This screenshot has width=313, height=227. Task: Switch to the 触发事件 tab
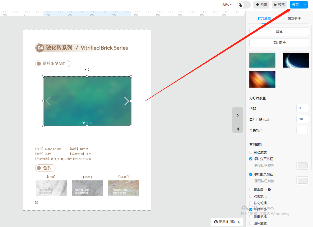click(294, 18)
